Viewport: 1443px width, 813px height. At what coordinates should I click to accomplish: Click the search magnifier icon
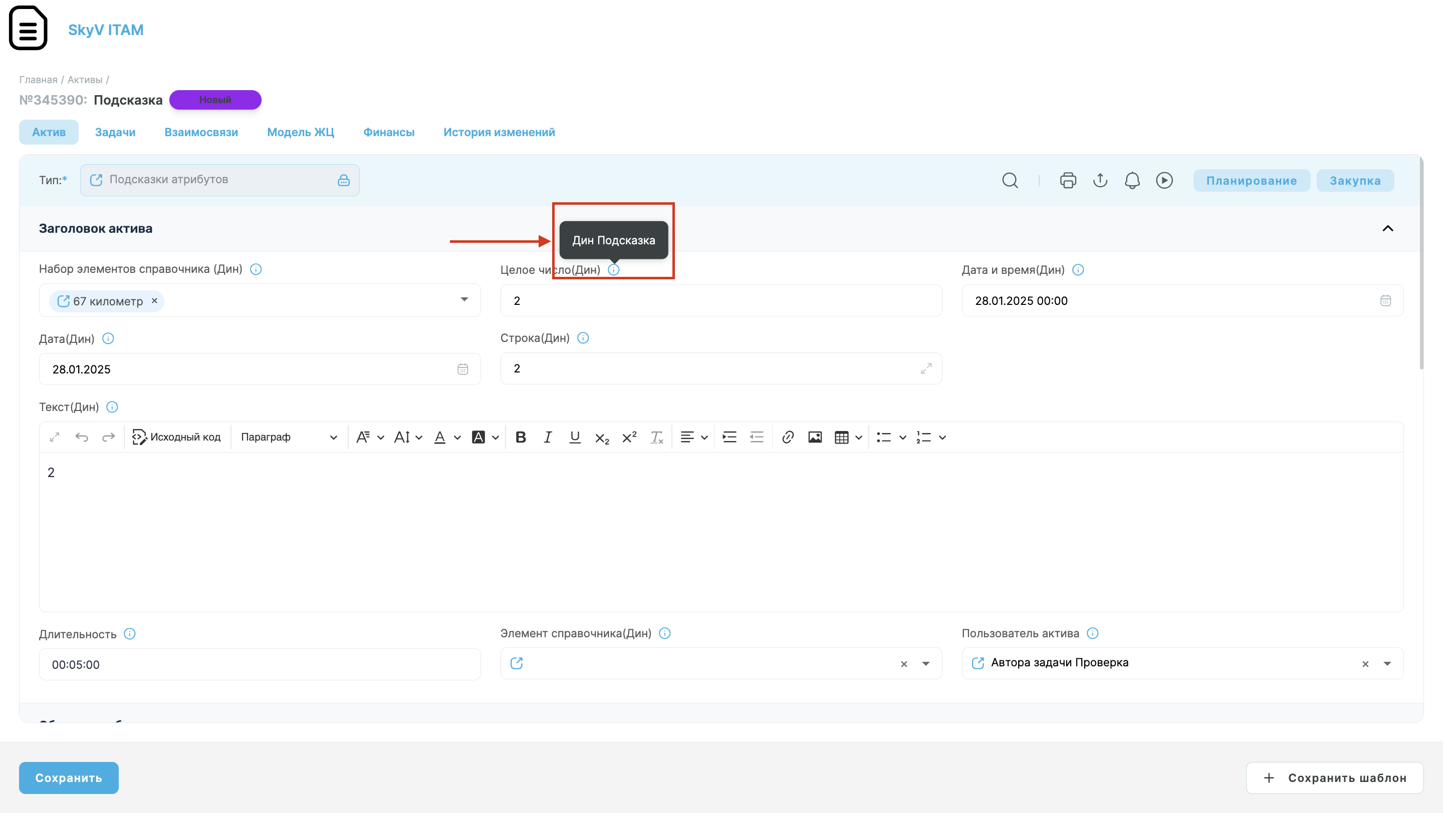[1010, 180]
